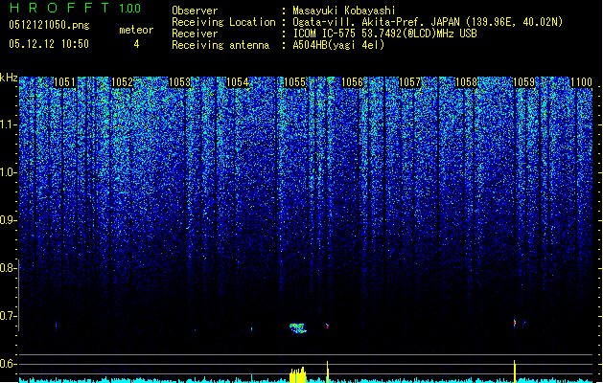Click the 1054 time marker
The width and height of the screenshot is (603, 383).
tap(238, 82)
